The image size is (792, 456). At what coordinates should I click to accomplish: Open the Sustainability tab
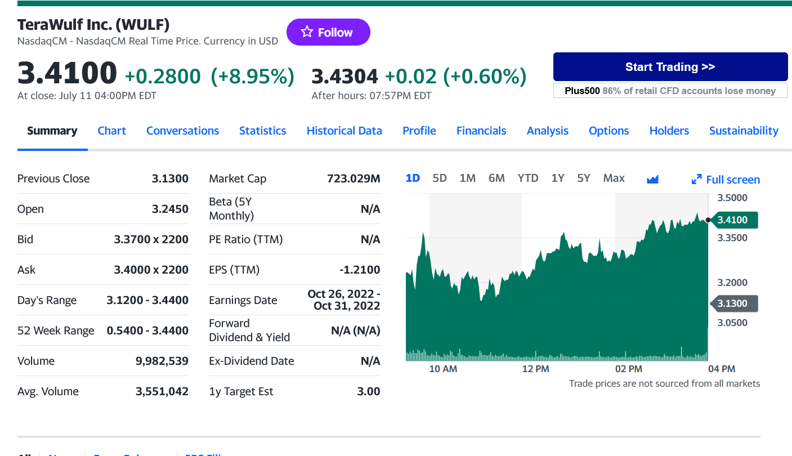743,131
